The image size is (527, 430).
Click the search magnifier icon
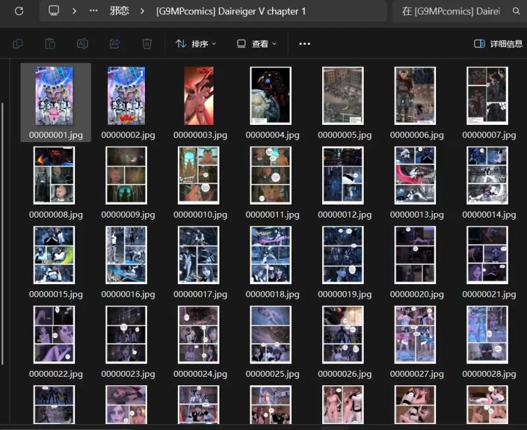click(516, 11)
